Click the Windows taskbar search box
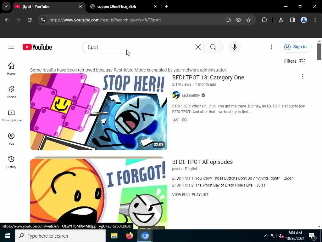322x242 pixels. (60, 236)
